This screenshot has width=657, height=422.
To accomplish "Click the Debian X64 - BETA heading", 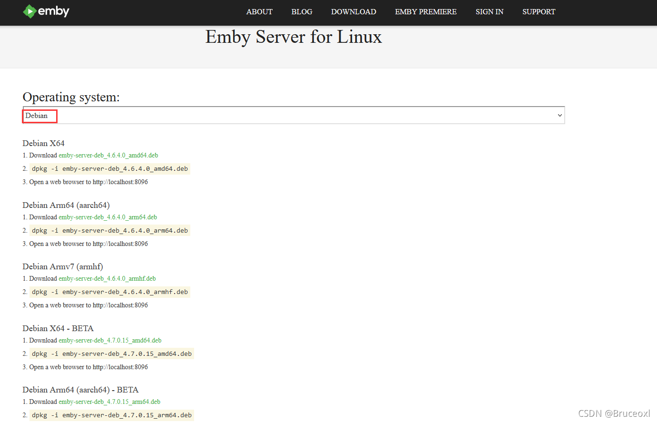I will 58,328.
